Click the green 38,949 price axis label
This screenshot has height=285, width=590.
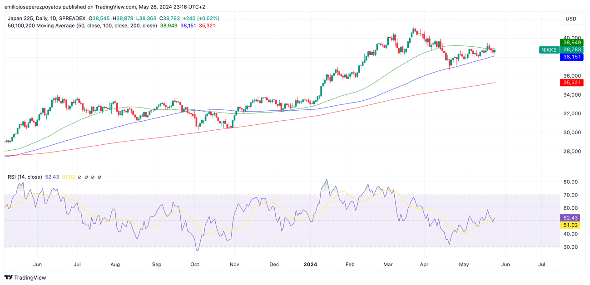(x=572, y=43)
